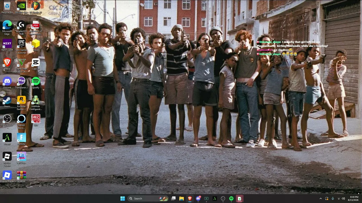362x203 pixels.
Task: Select the Recycle Bin desktop icon
Action: 7,8
